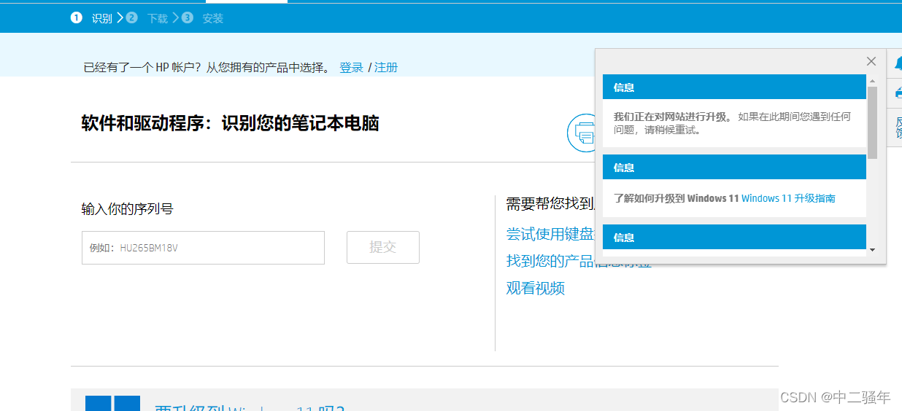Open the 观看视频 link

point(536,288)
